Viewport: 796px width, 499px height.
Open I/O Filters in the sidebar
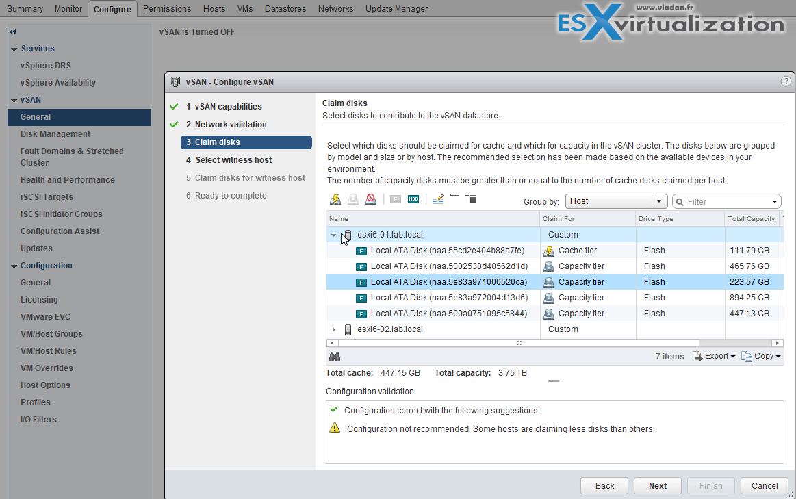point(38,420)
